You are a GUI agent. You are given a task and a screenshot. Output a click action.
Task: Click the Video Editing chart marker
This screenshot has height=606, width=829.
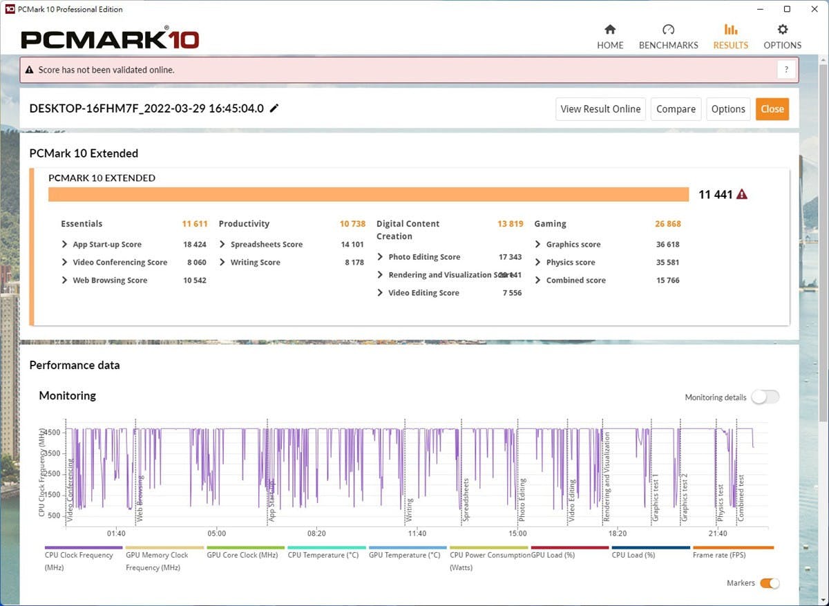(572, 500)
